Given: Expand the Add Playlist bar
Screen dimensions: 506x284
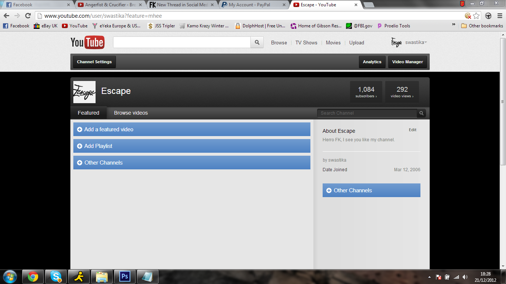Looking at the screenshot, I should [x=192, y=146].
